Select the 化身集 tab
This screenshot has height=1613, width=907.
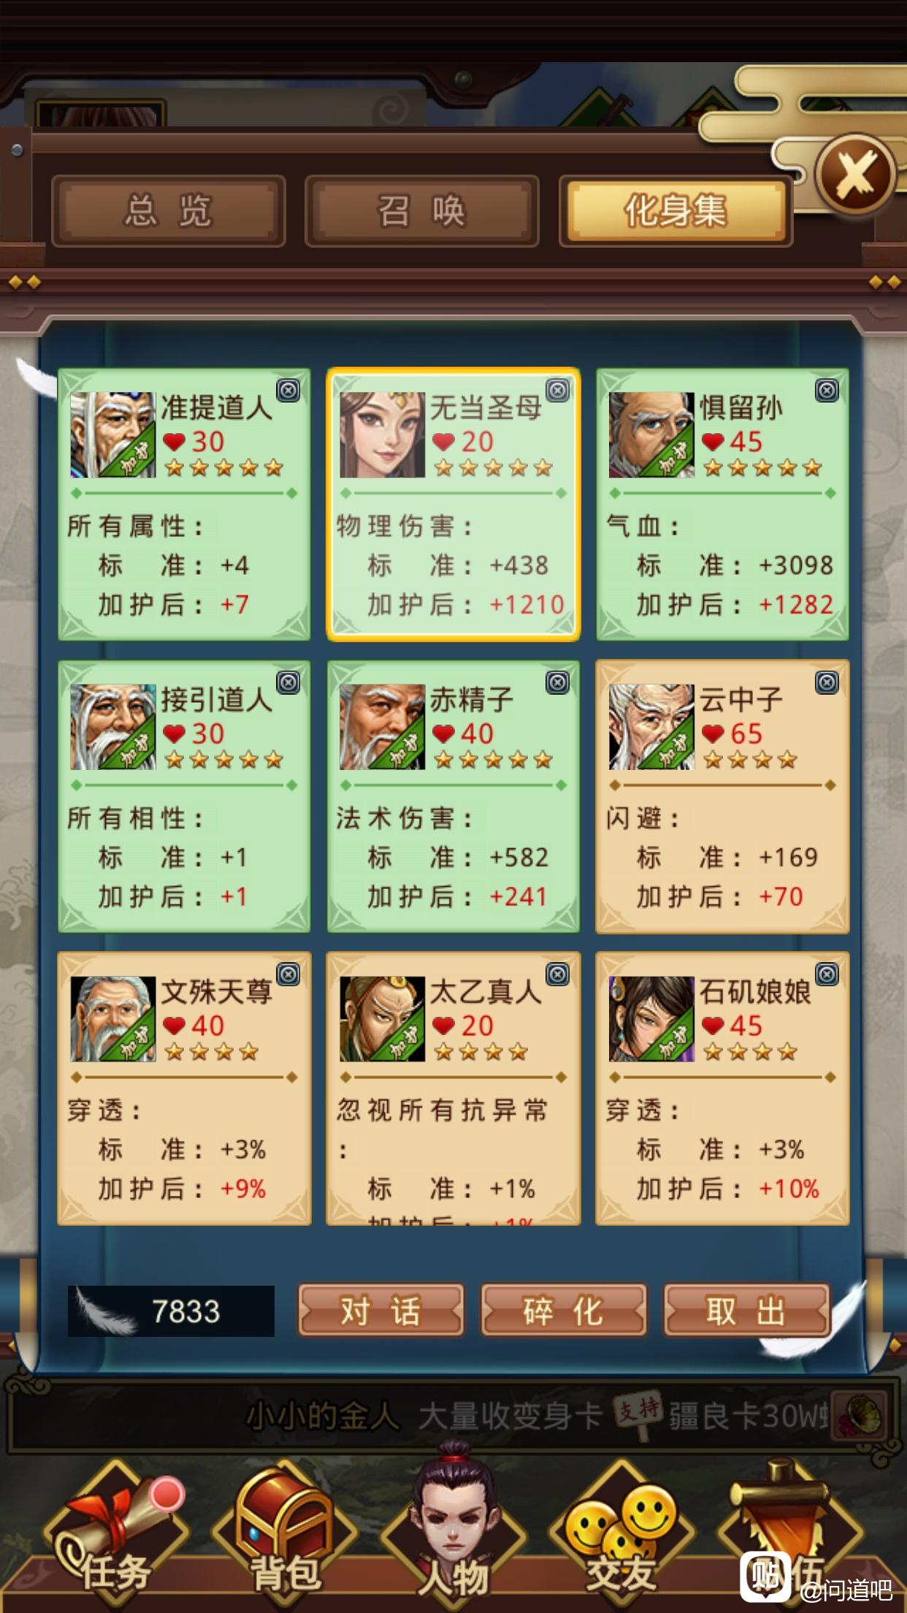pyautogui.click(x=676, y=211)
